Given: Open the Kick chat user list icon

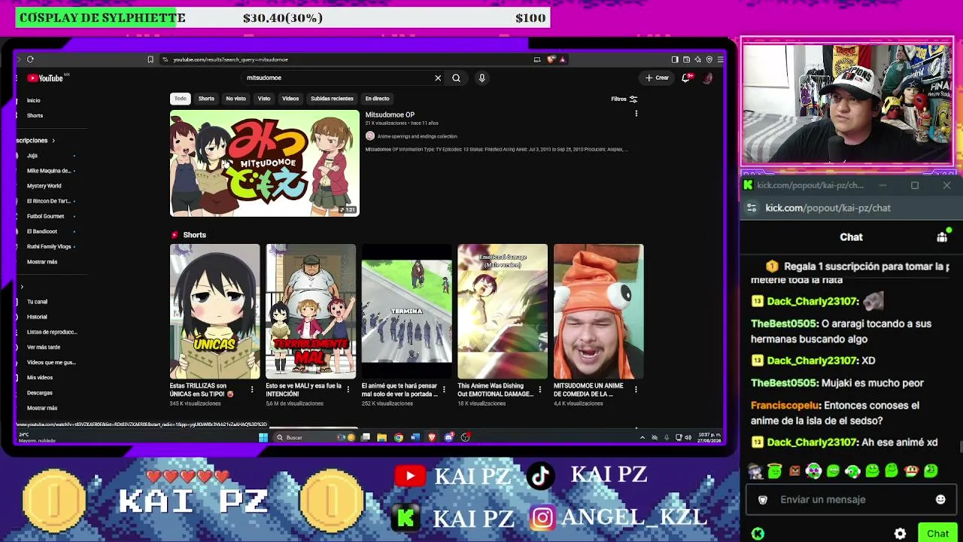Looking at the screenshot, I should (x=942, y=237).
